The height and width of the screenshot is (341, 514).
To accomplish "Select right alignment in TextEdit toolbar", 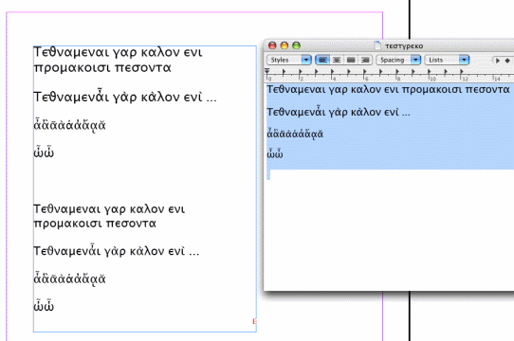I will pyautogui.click(x=365, y=60).
